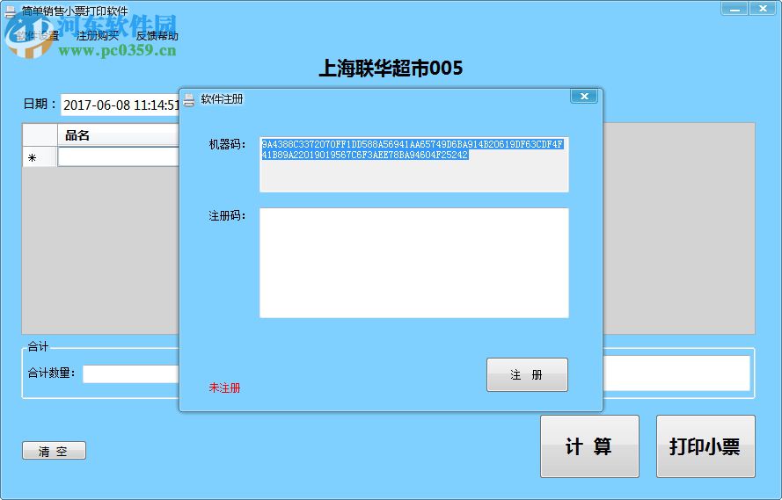Click the 注册码 label

[x=227, y=216]
